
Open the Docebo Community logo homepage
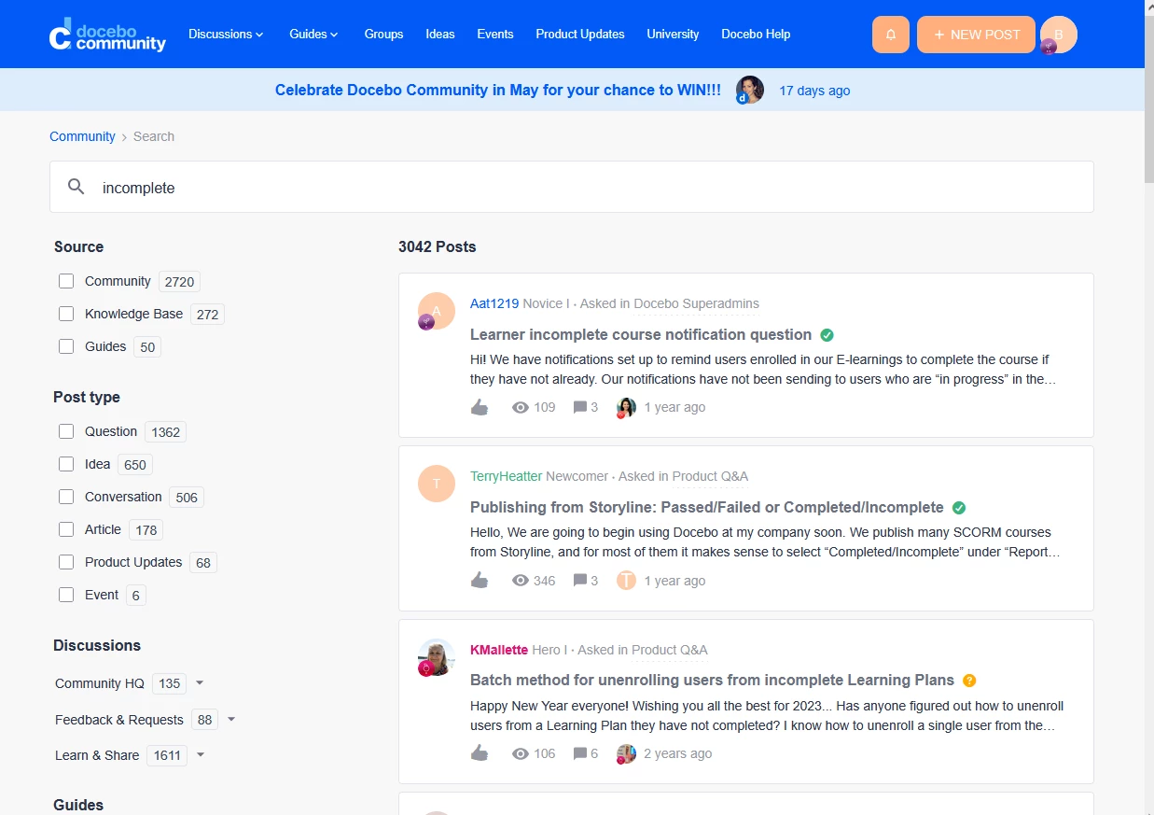(x=107, y=35)
